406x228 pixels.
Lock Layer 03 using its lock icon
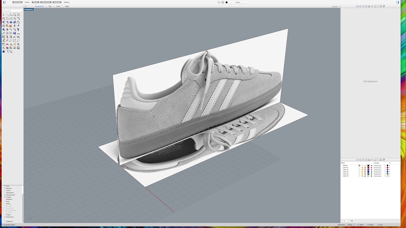click(x=365, y=172)
